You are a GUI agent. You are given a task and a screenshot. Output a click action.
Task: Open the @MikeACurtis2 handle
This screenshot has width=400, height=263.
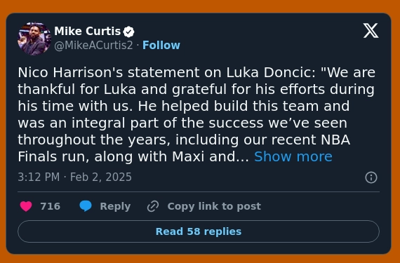(93, 46)
